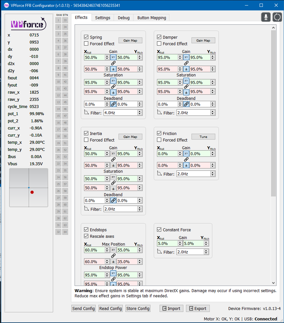The width and height of the screenshot is (284, 323).
Task: Toggle Endstops Max Position plus-minus button
Action: (x=113, y=262)
